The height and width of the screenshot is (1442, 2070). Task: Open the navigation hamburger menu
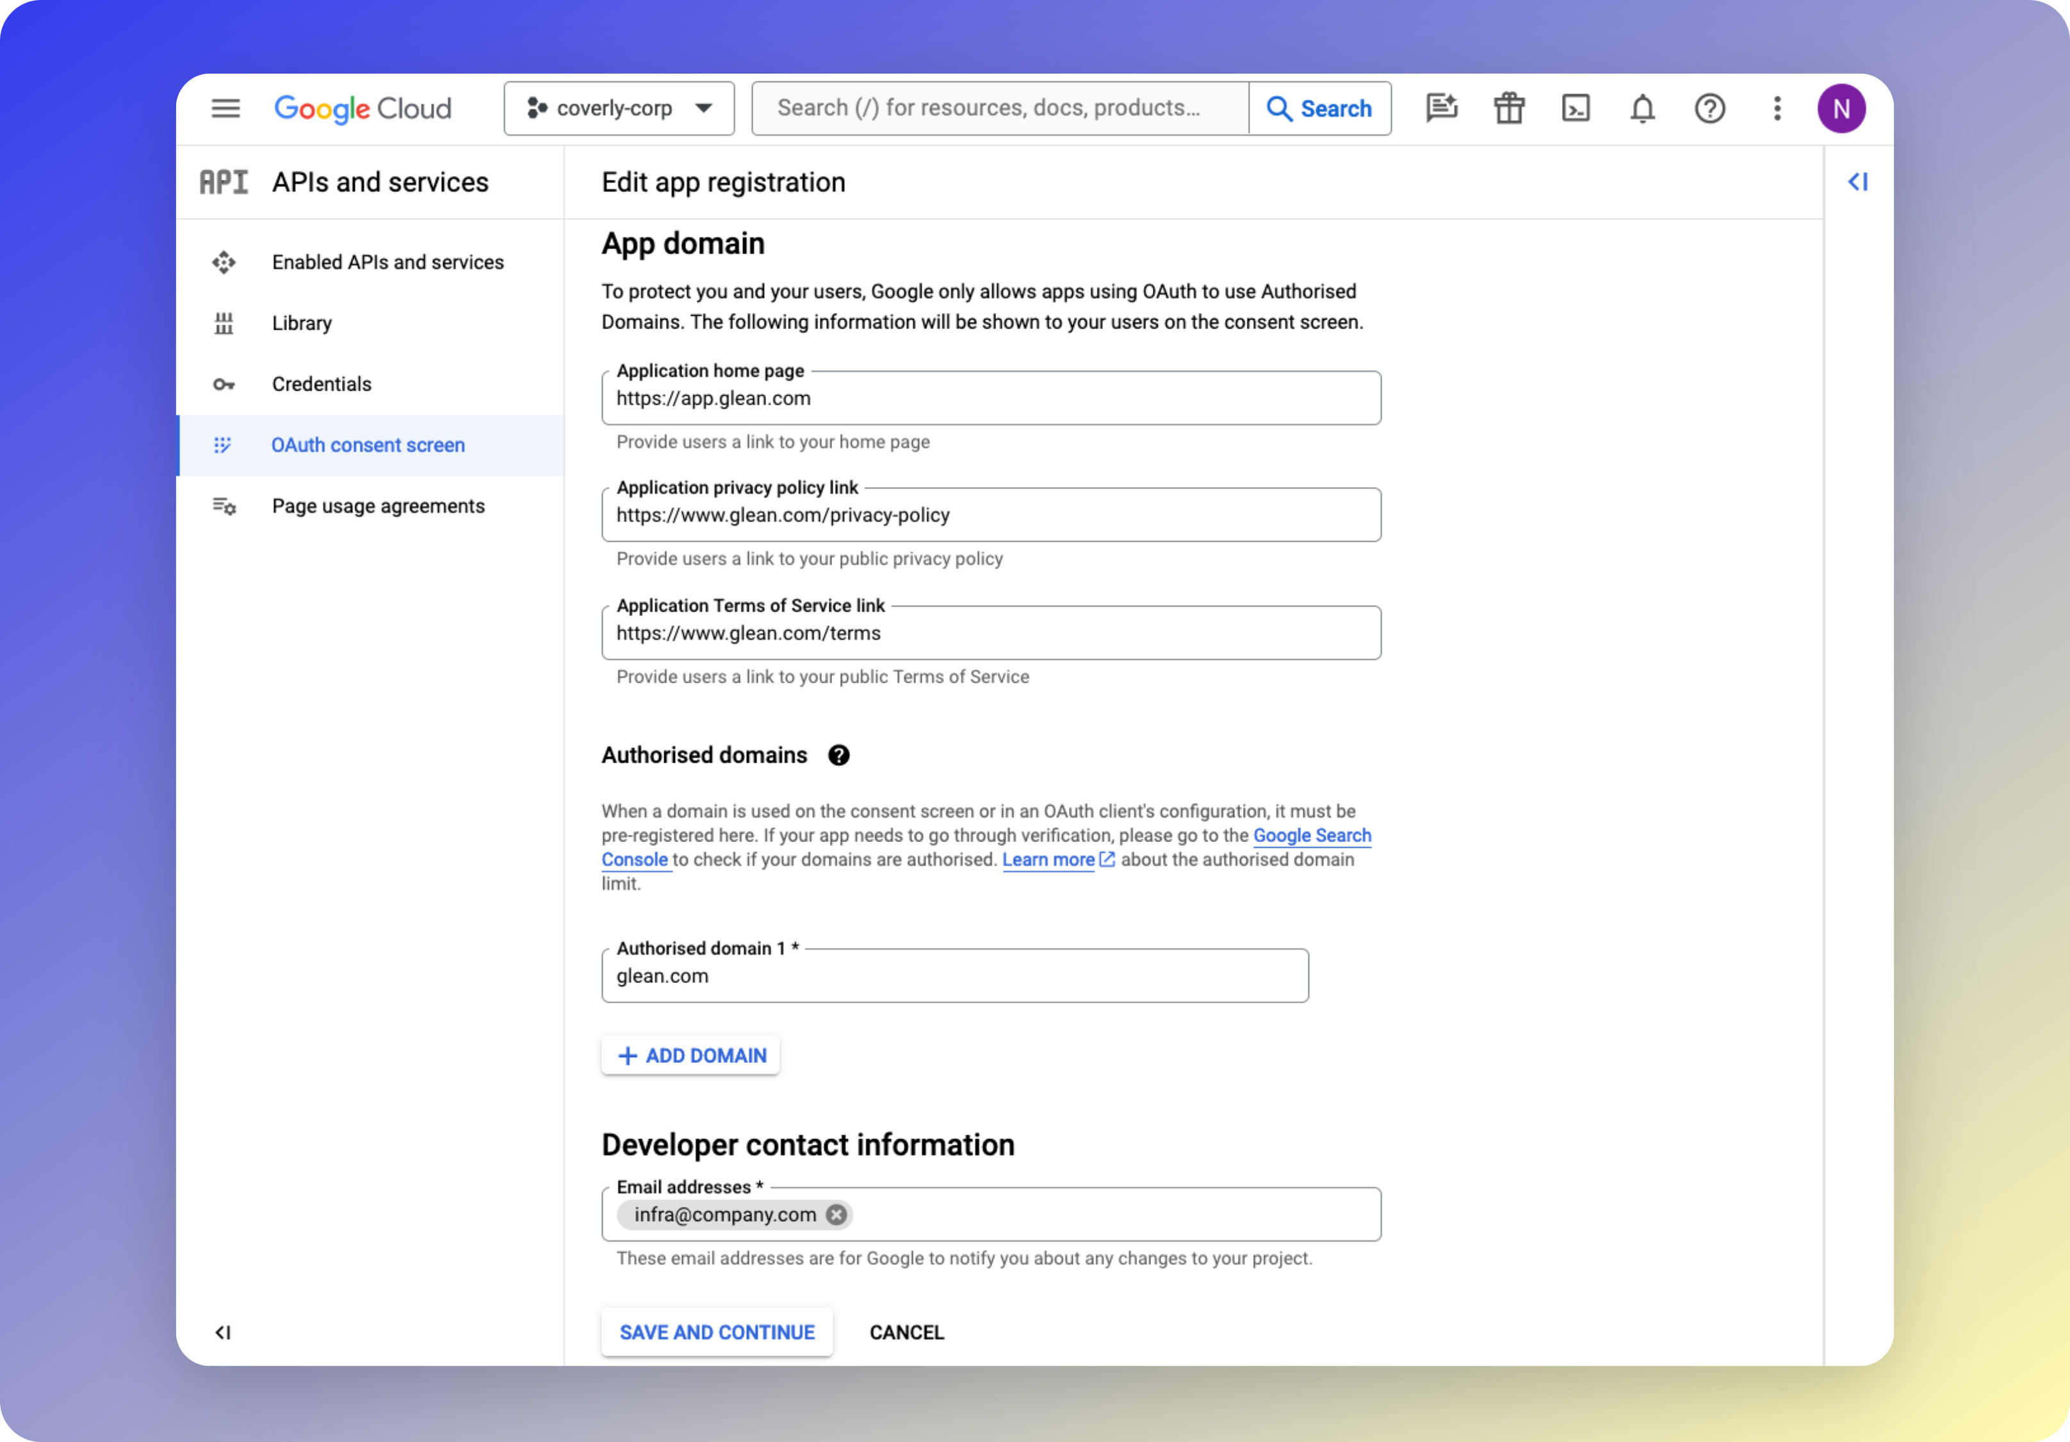click(226, 108)
